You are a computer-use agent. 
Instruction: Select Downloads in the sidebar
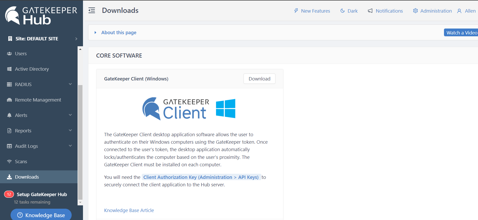pyautogui.click(x=27, y=177)
